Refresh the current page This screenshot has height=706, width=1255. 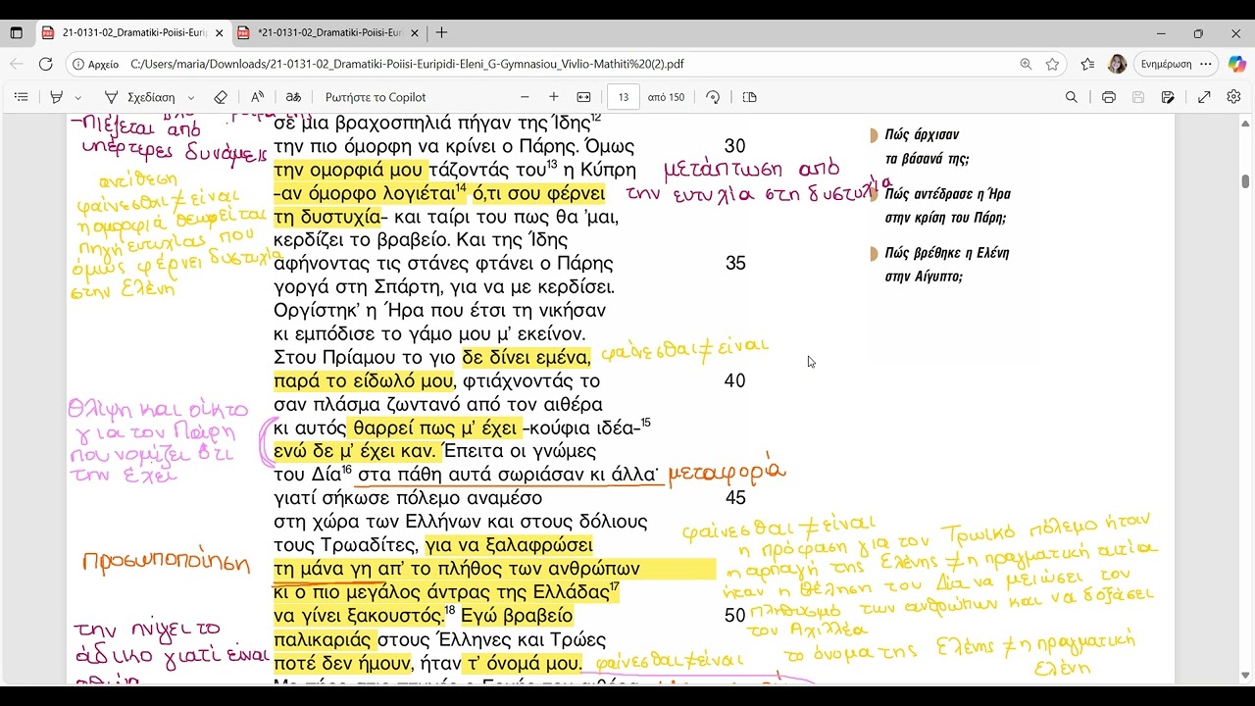click(45, 64)
